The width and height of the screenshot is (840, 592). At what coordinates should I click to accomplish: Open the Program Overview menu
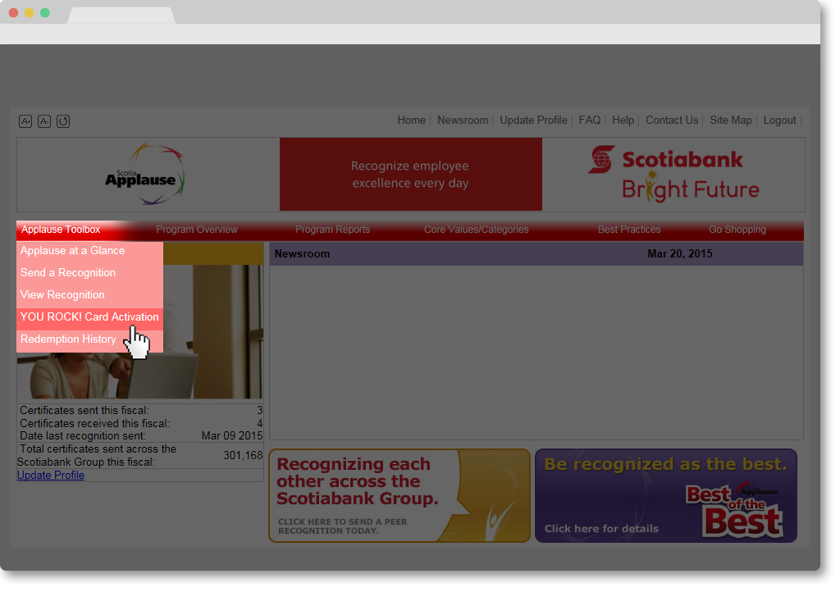tap(197, 230)
